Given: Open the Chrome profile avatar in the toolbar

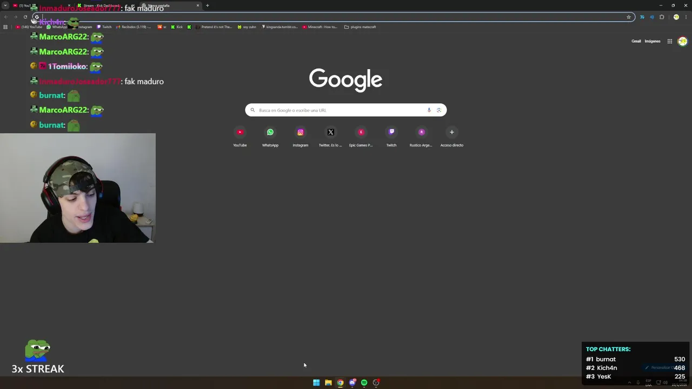Looking at the screenshot, I should pyautogui.click(x=676, y=17).
